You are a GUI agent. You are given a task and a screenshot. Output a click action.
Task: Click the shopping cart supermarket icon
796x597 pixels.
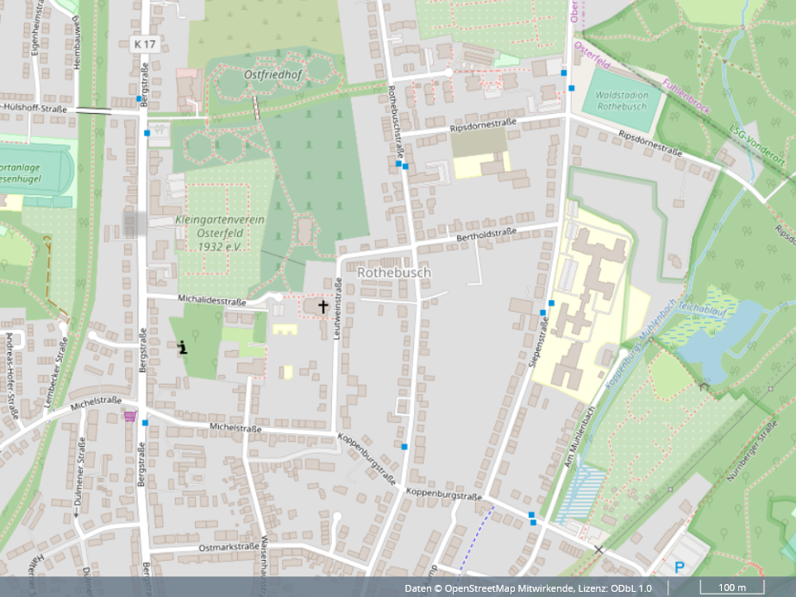pos(130,417)
